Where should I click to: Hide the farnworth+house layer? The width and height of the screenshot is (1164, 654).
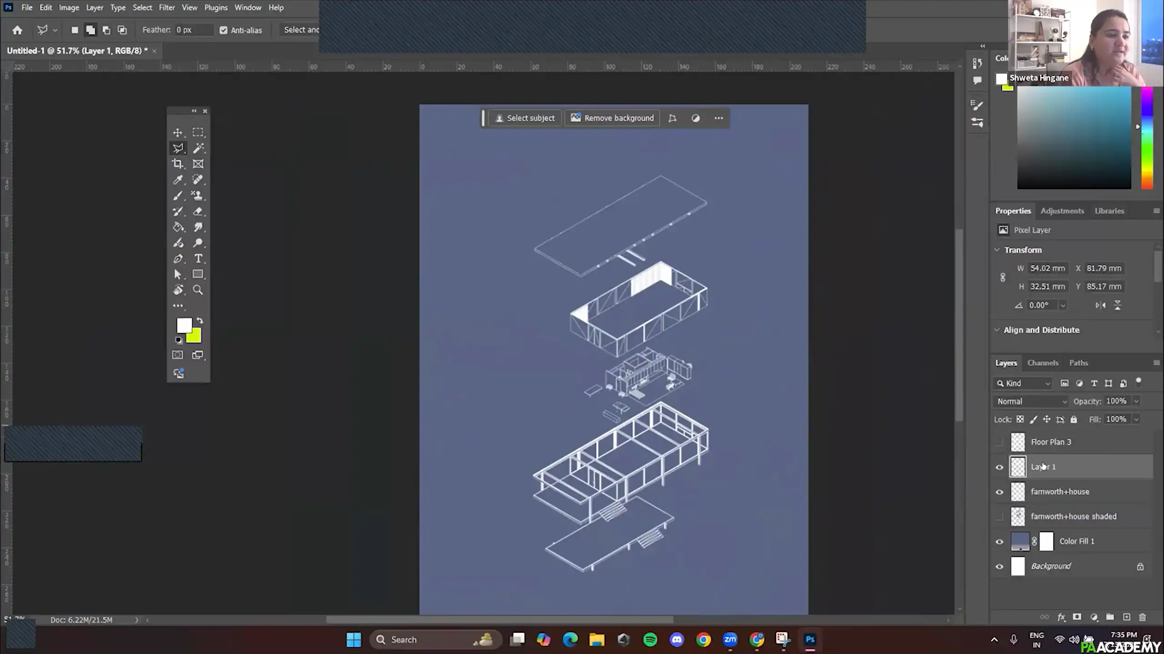[x=999, y=492]
